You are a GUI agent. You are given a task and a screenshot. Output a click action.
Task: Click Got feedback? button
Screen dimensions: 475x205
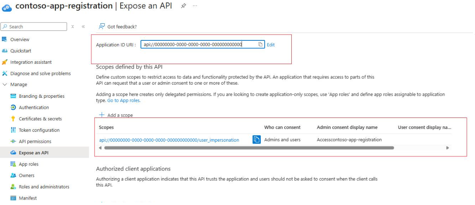tap(118, 27)
